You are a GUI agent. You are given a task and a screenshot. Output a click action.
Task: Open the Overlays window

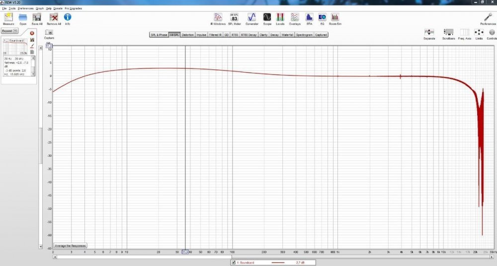[295, 18]
